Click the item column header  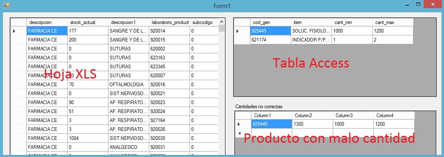[x=311, y=22]
